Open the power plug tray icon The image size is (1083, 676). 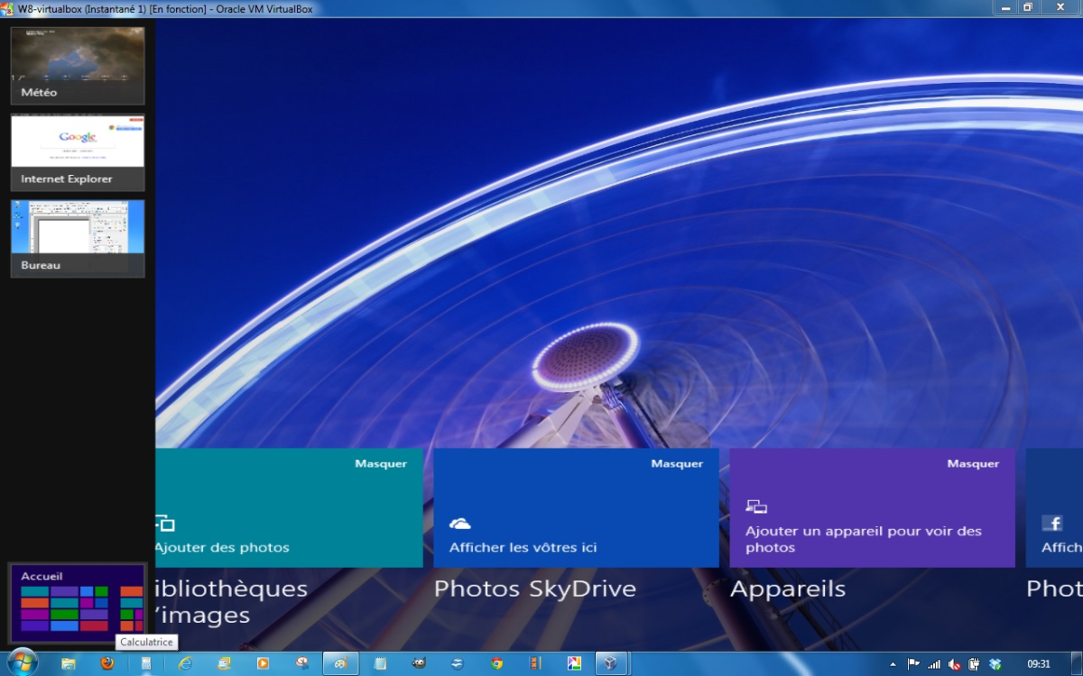pos(974,663)
